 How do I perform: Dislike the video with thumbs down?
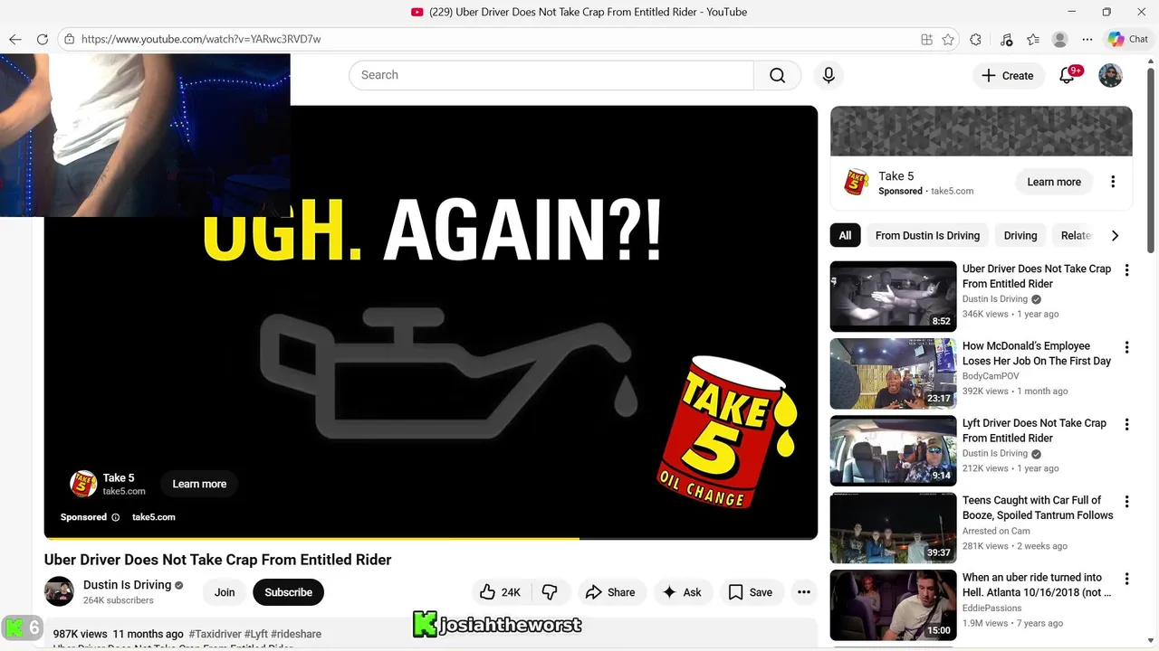coord(551,592)
